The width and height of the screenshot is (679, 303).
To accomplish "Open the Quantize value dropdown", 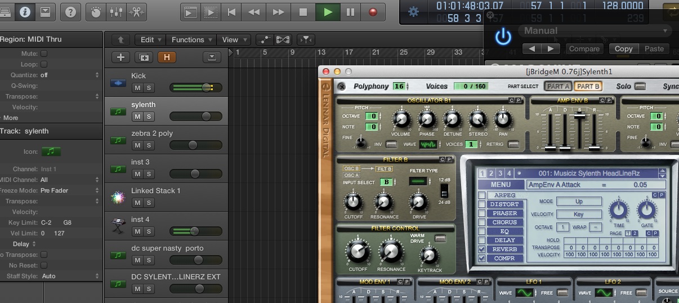I will click(x=70, y=75).
